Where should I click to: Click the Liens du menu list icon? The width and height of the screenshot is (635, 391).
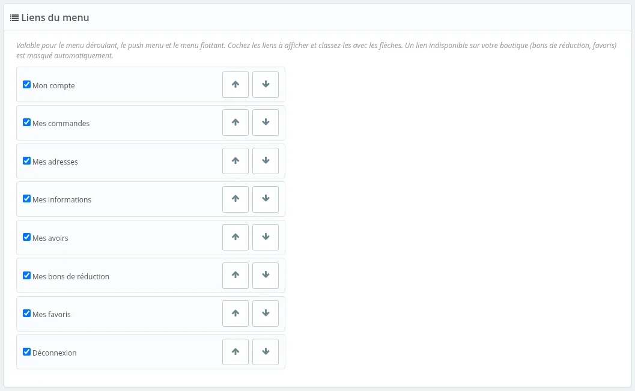pos(14,18)
